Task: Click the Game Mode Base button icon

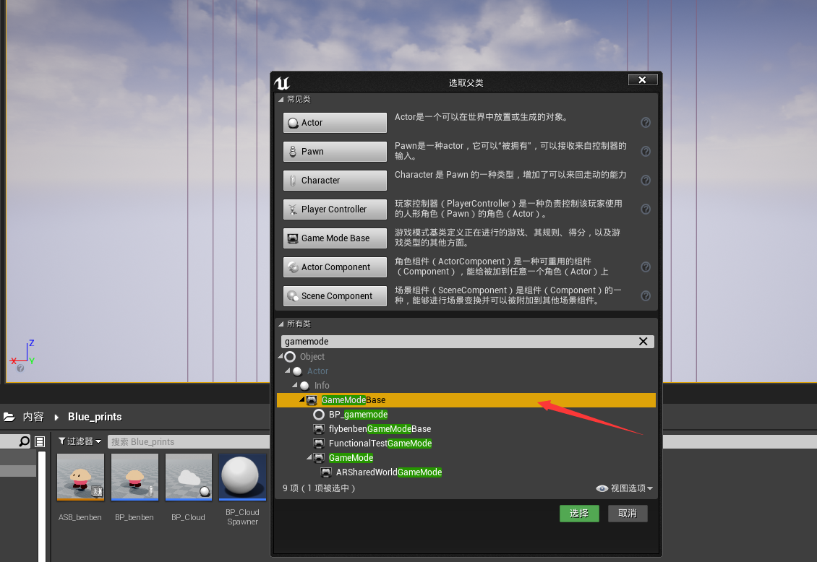Action: click(x=294, y=238)
